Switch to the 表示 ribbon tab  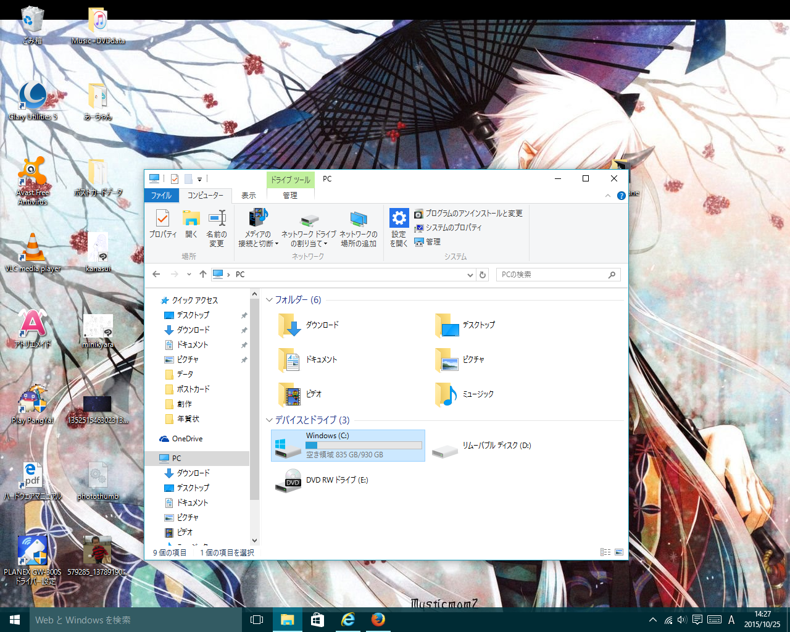248,196
